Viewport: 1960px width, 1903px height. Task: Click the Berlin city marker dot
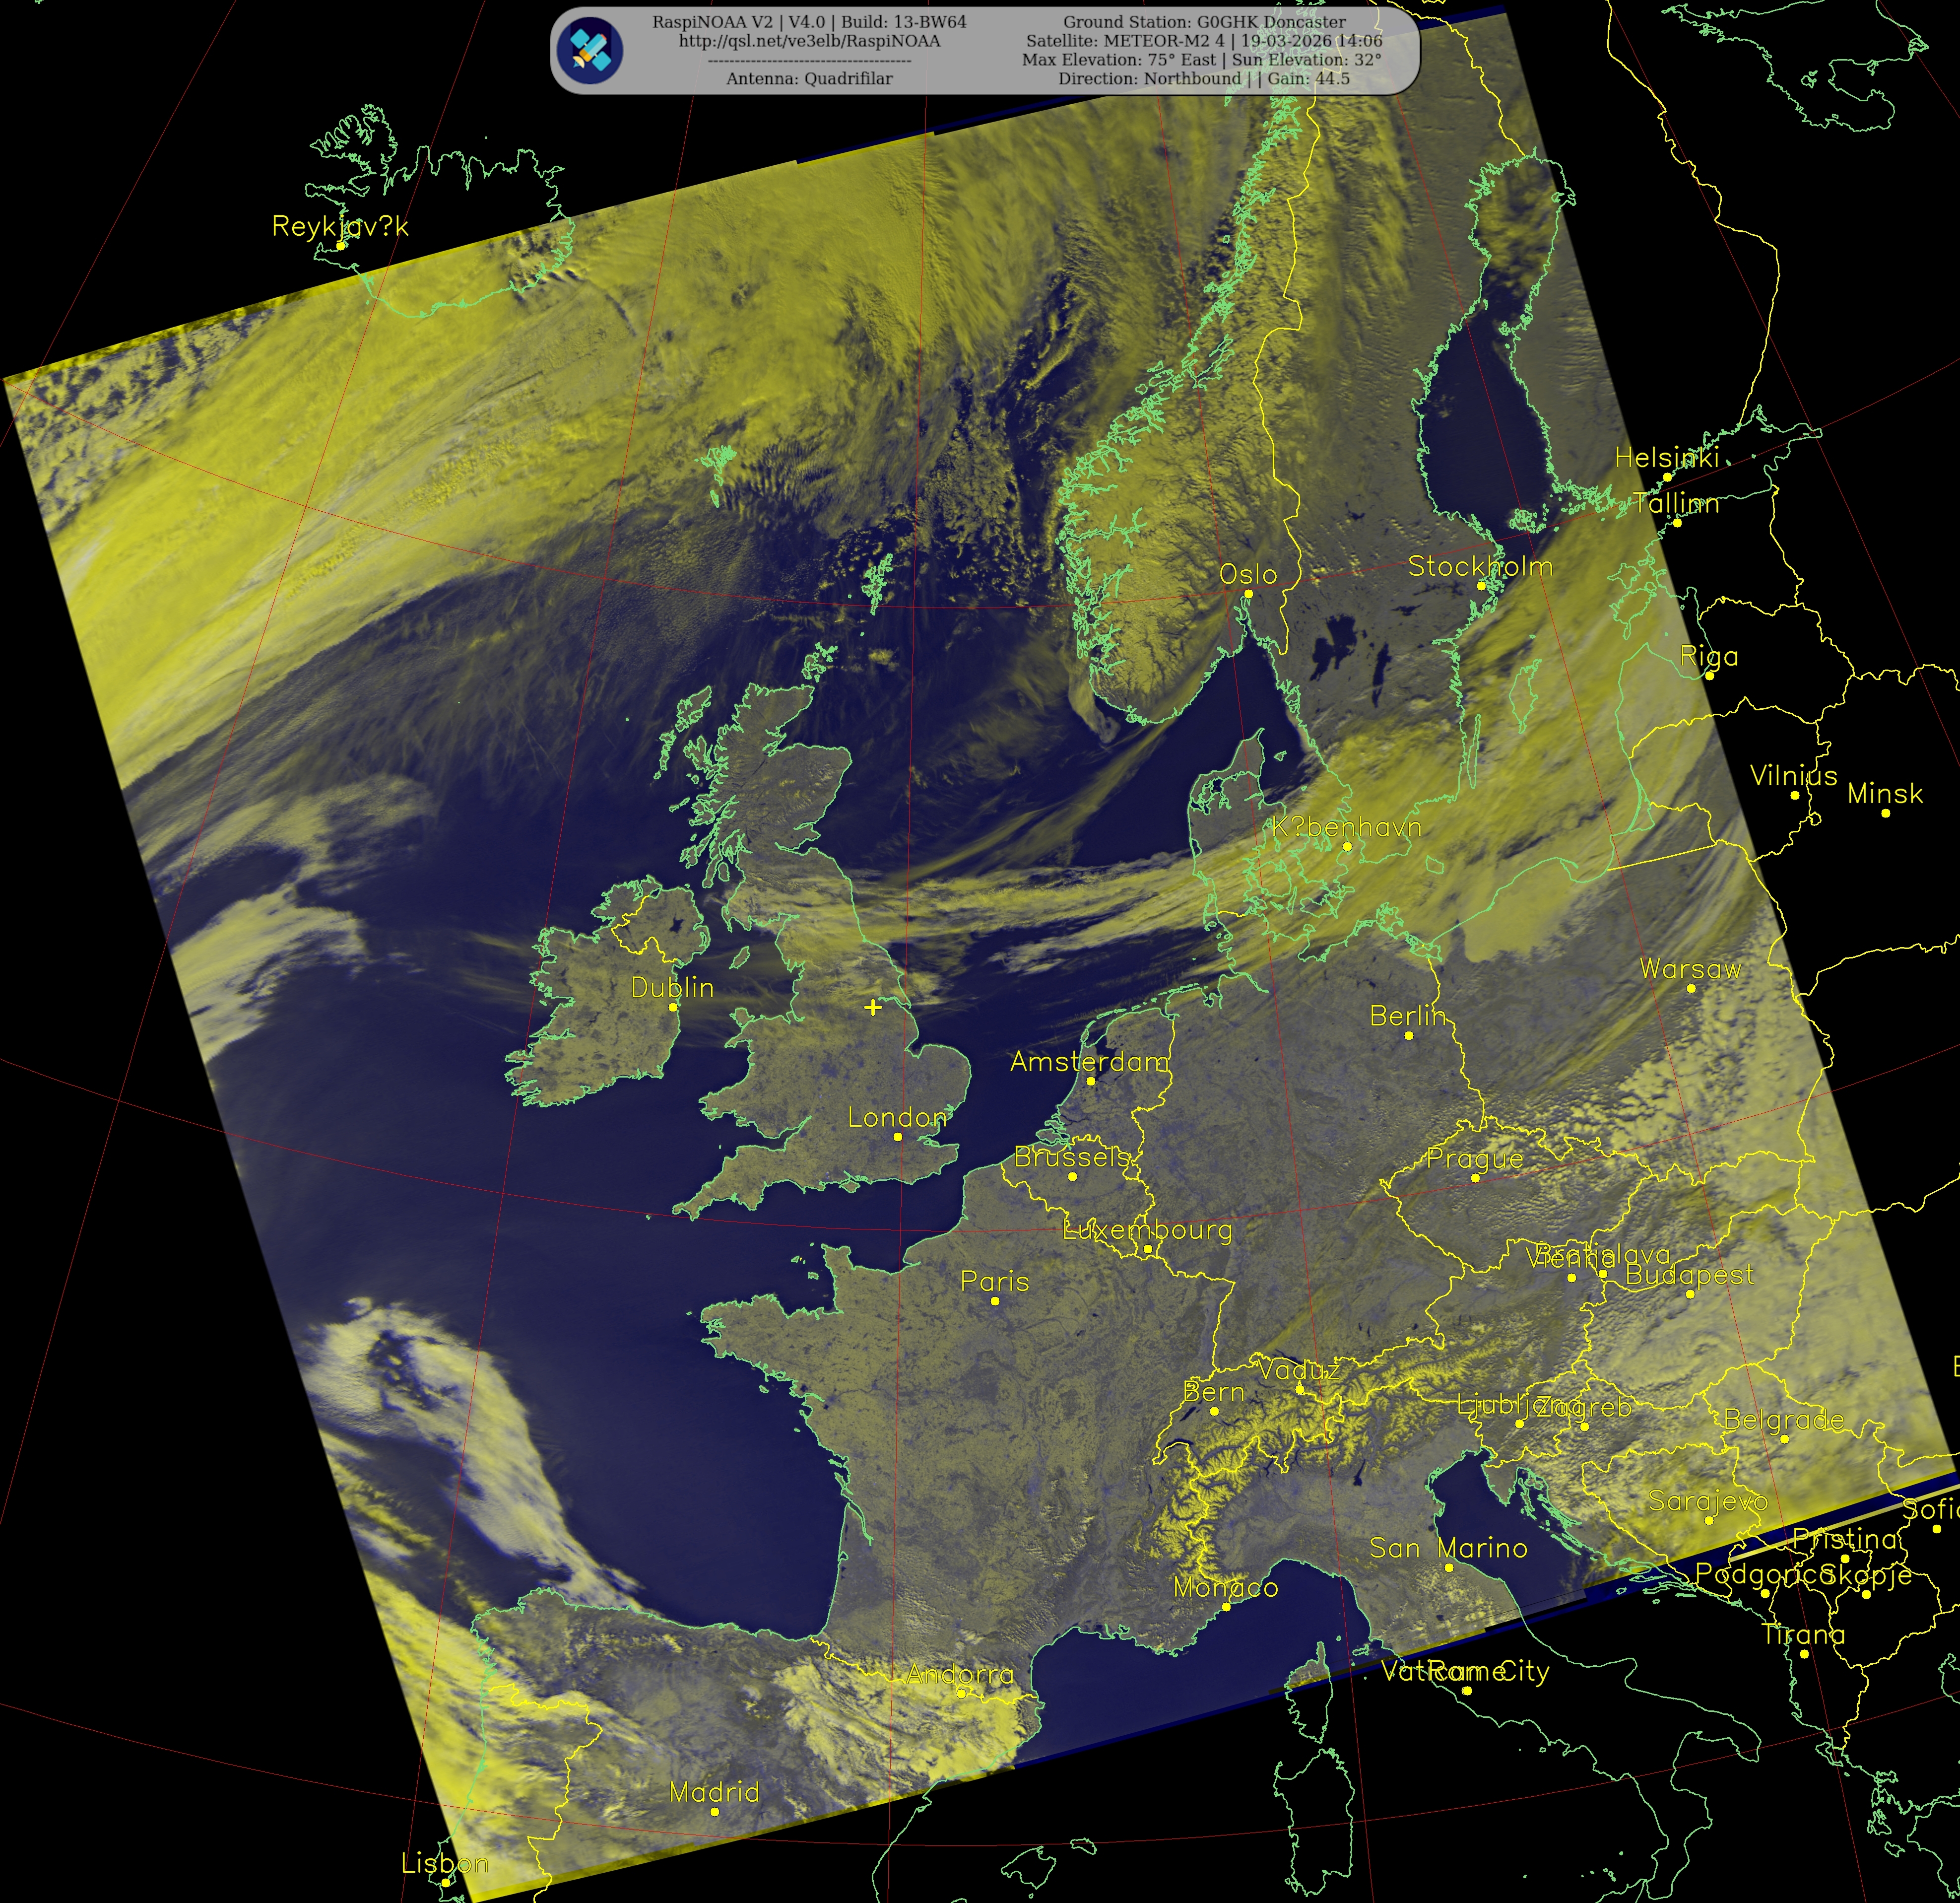pyautogui.click(x=1408, y=1035)
